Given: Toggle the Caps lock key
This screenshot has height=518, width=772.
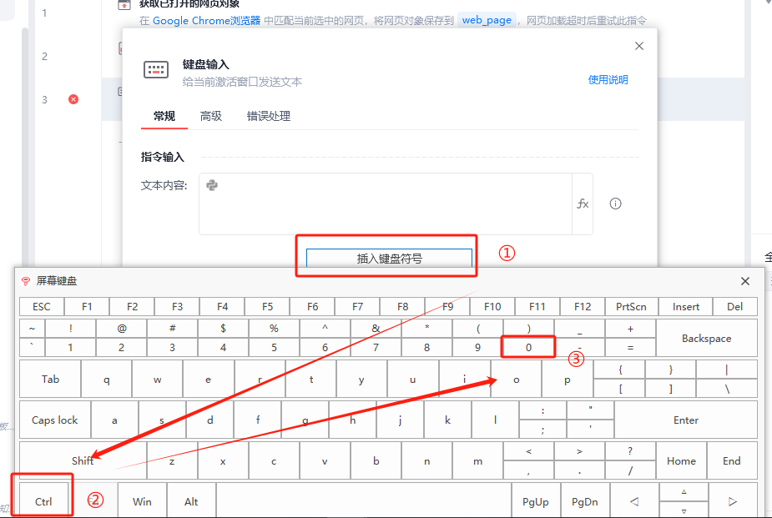Looking at the screenshot, I should (x=55, y=420).
